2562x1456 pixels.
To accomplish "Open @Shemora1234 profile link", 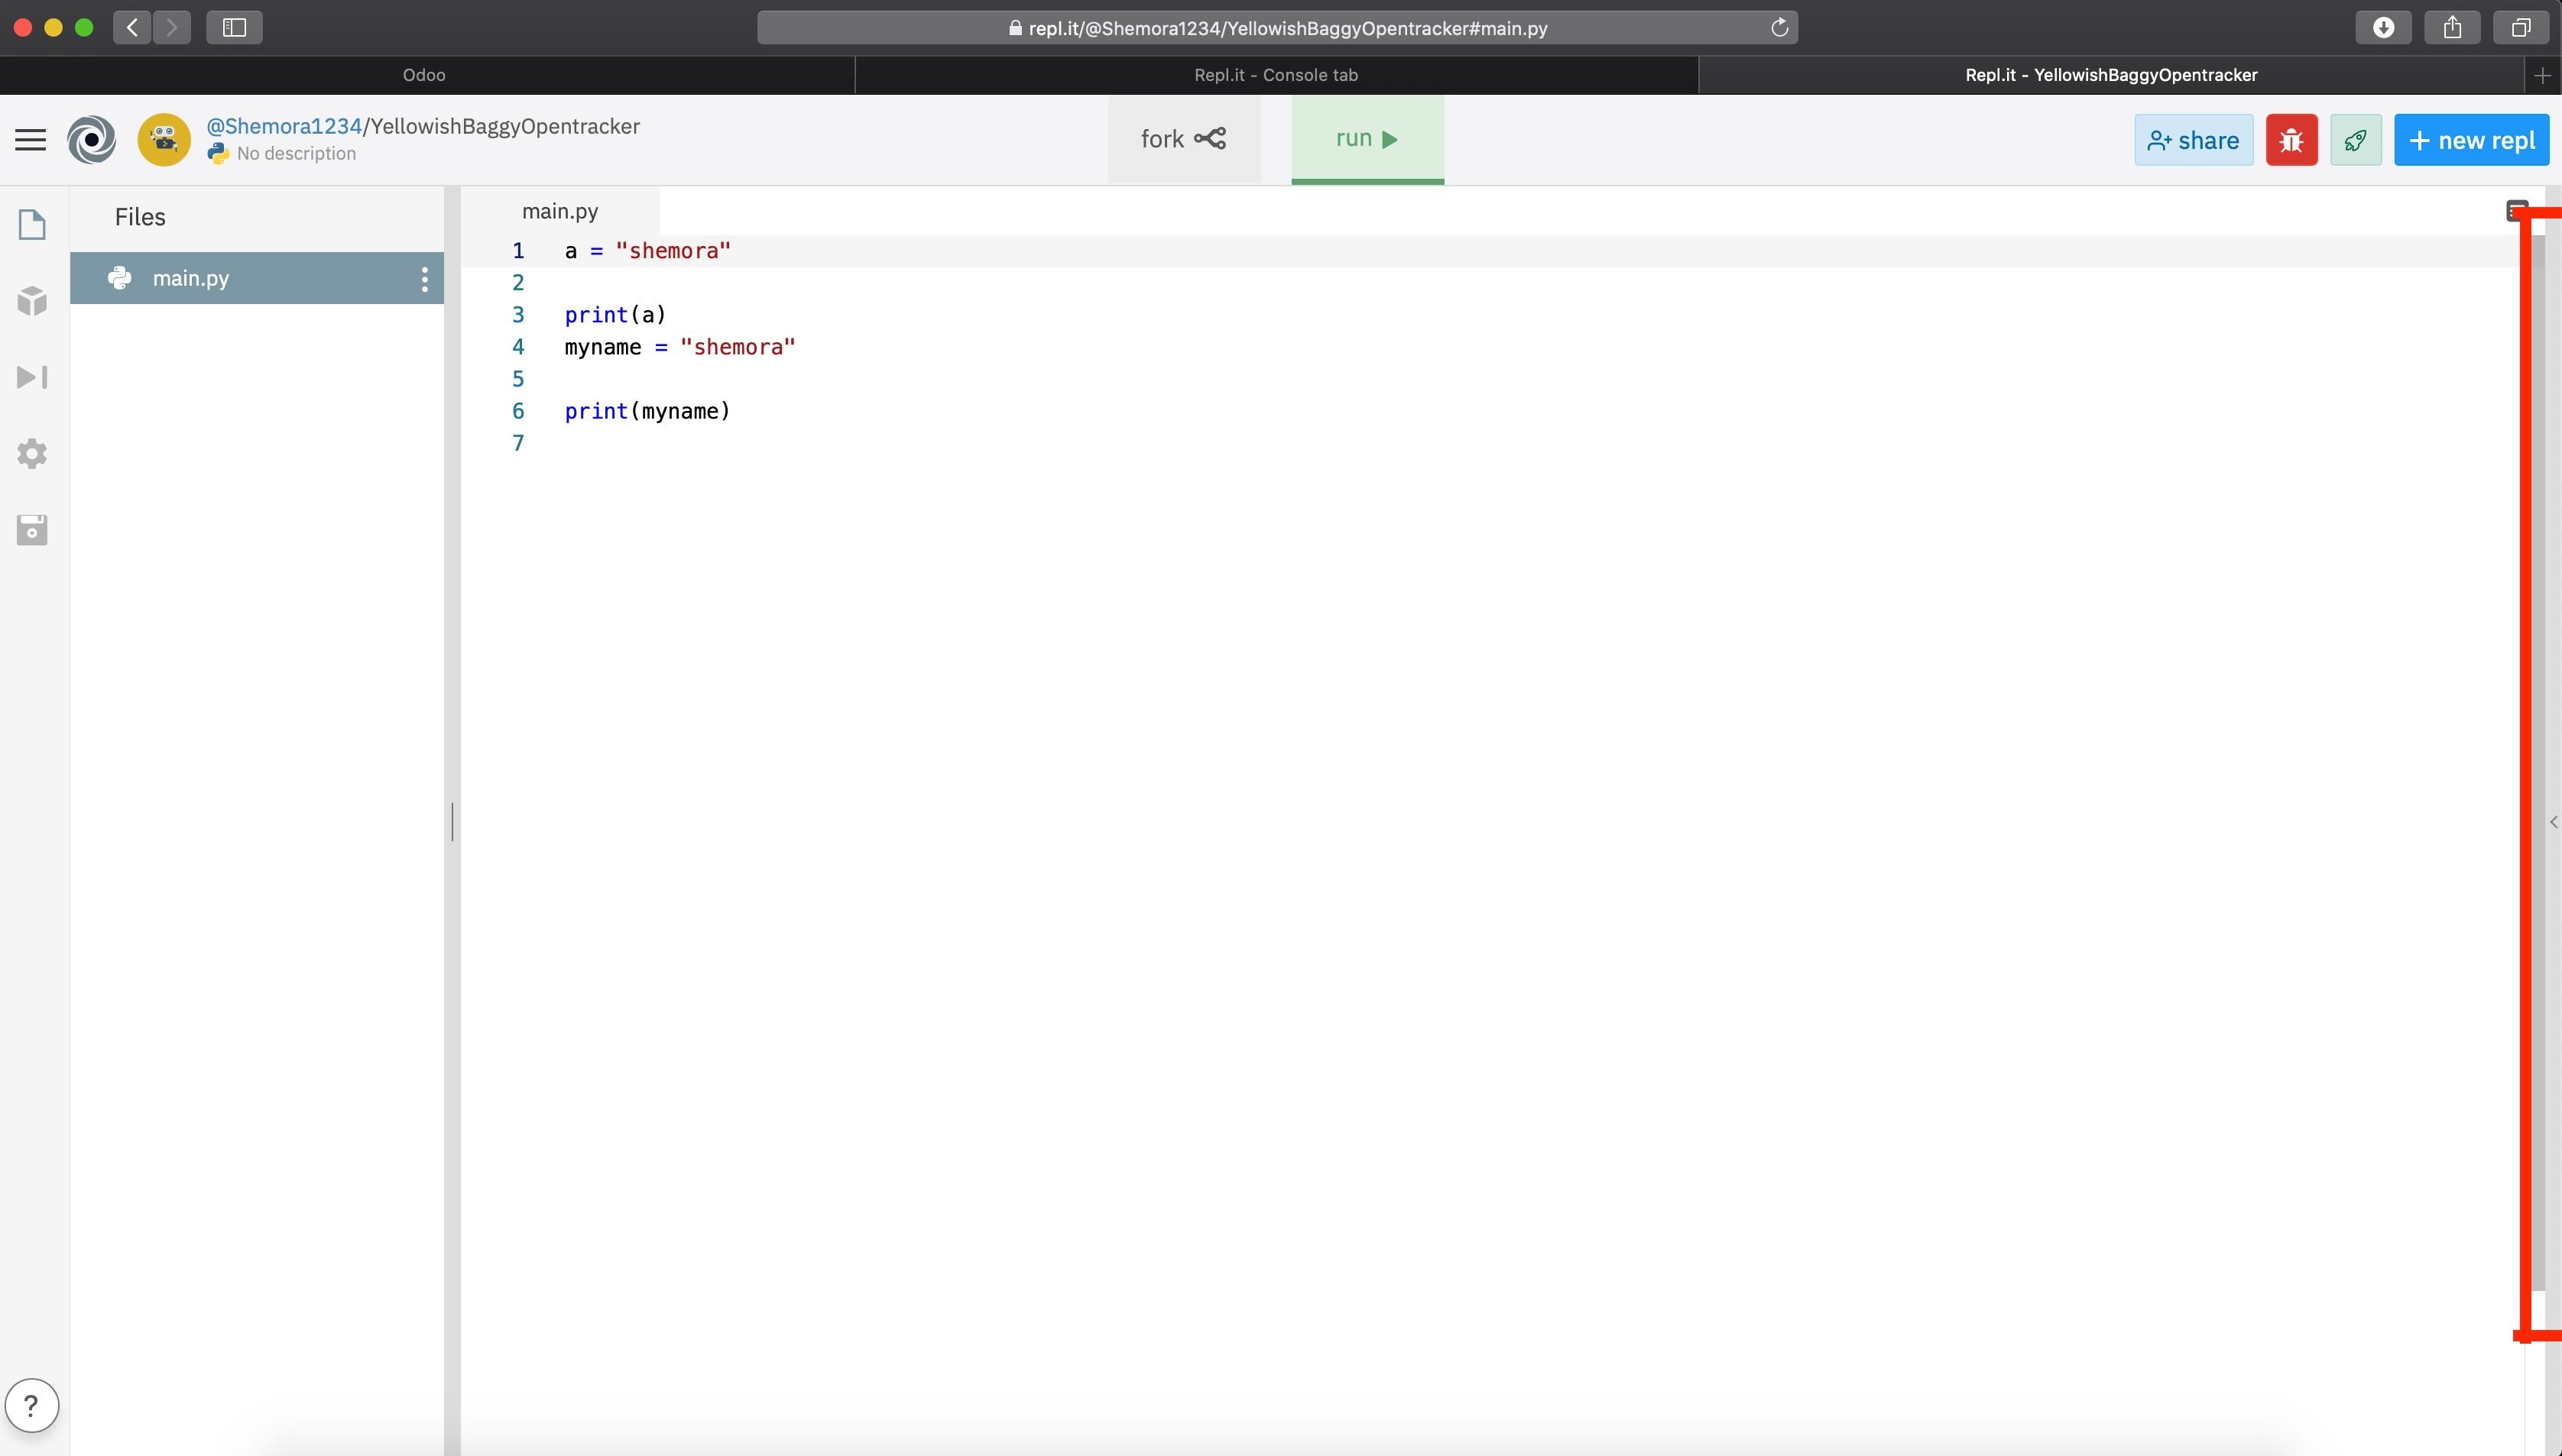I will pyautogui.click(x=284, y=126).
